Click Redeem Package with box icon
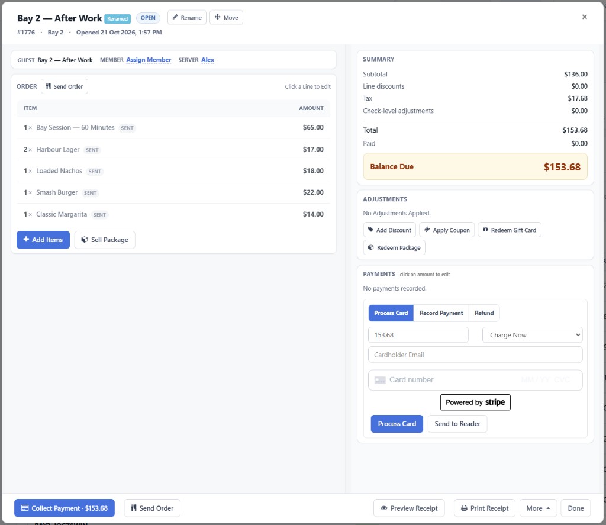 tap(394, 247)
